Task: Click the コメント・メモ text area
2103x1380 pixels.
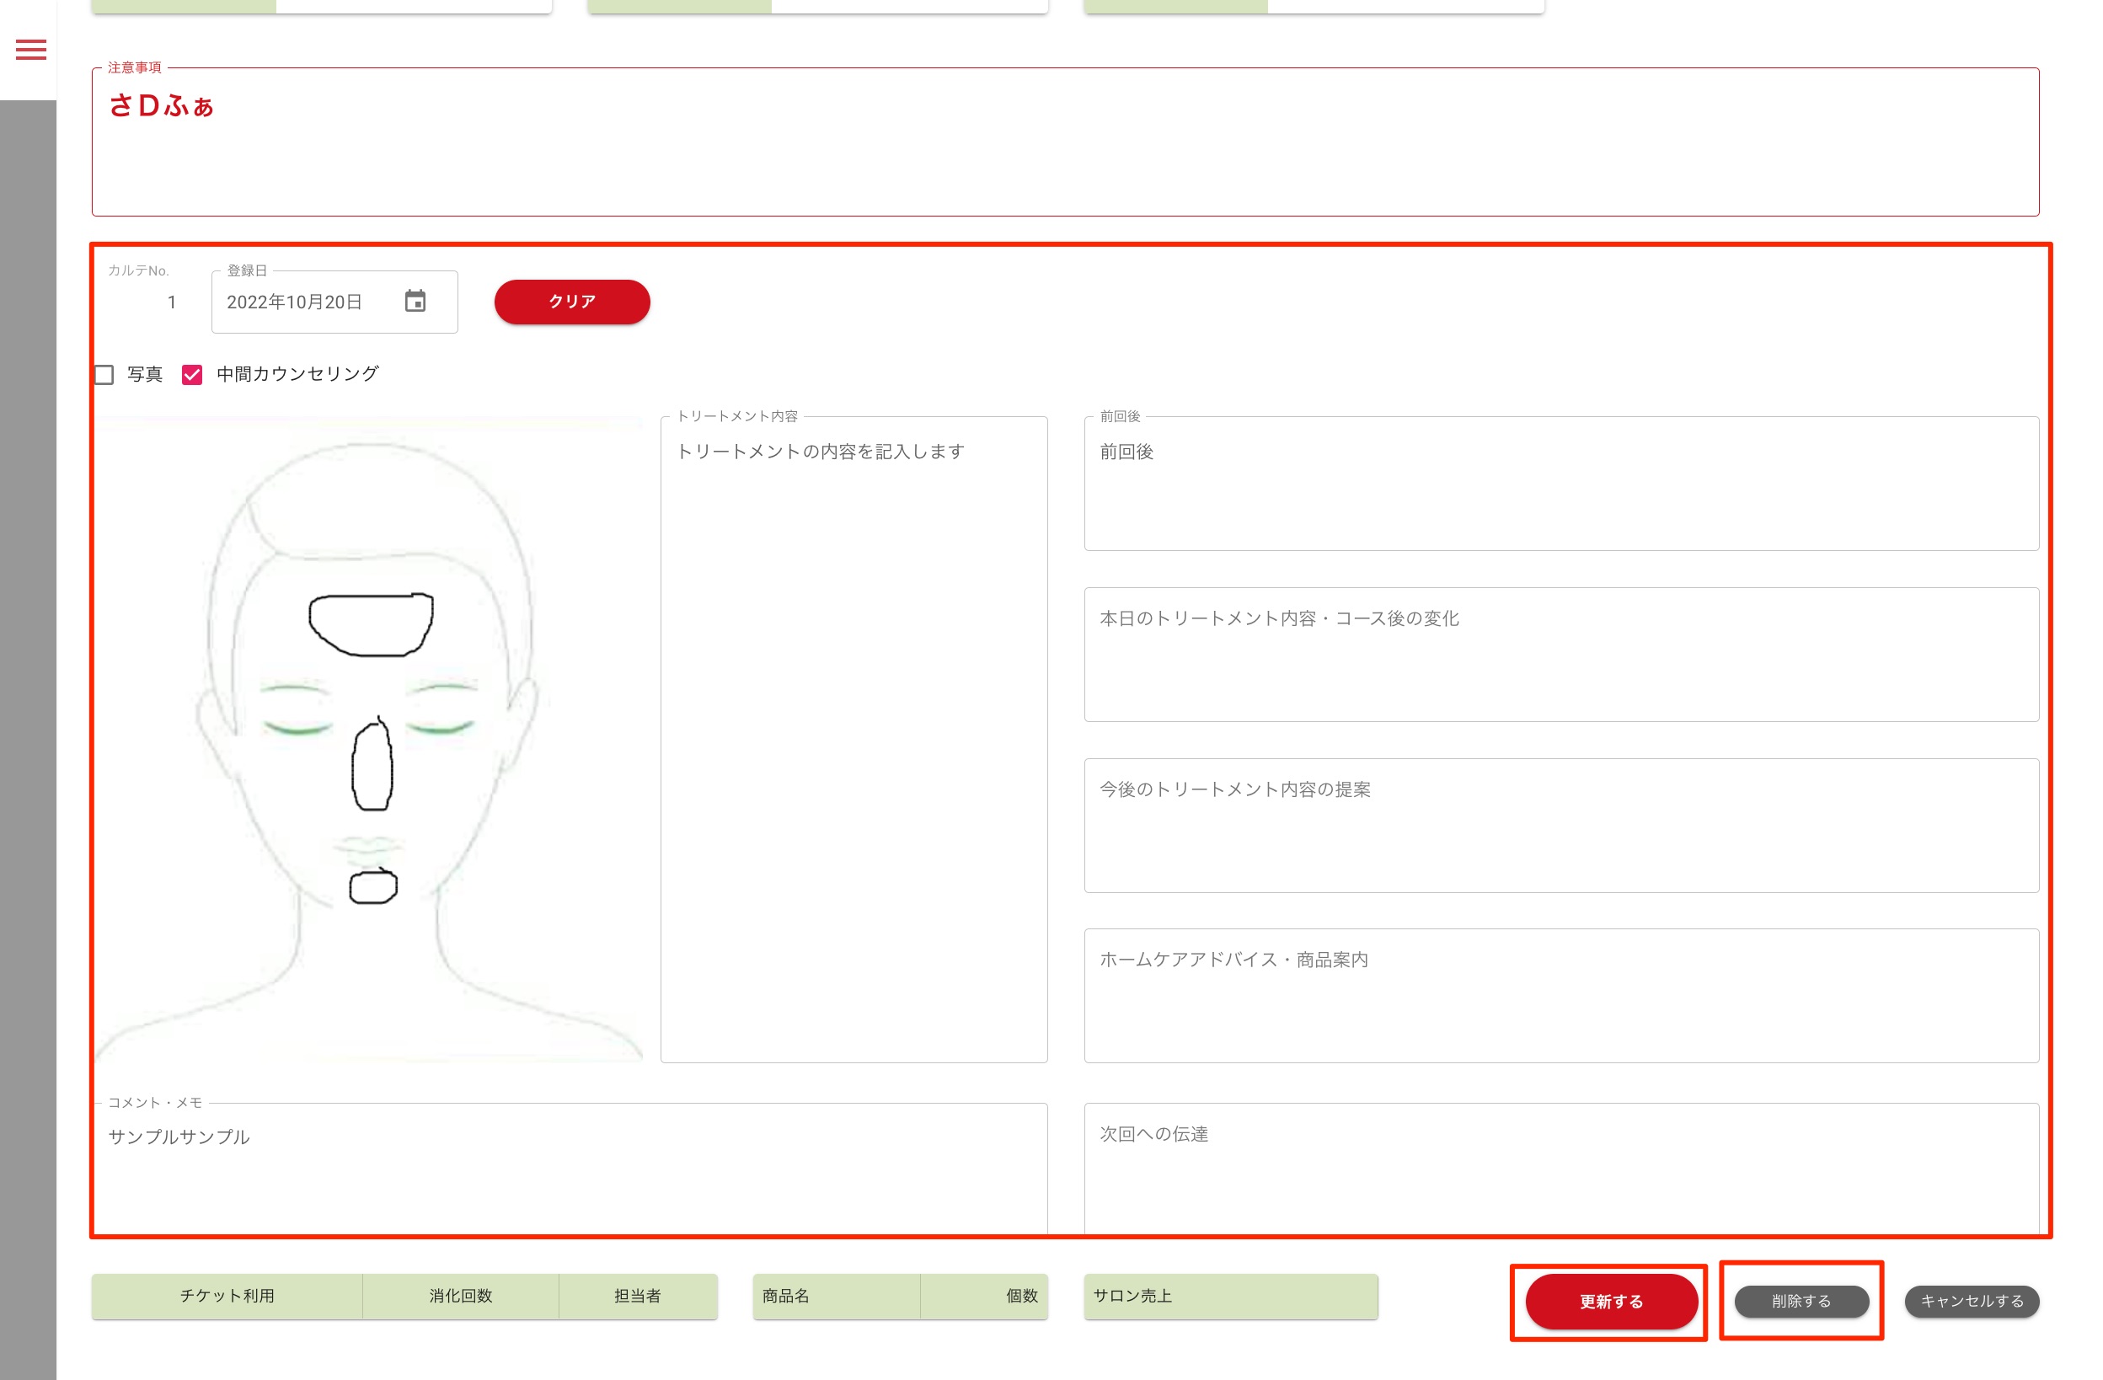Action: (570, 1168)
